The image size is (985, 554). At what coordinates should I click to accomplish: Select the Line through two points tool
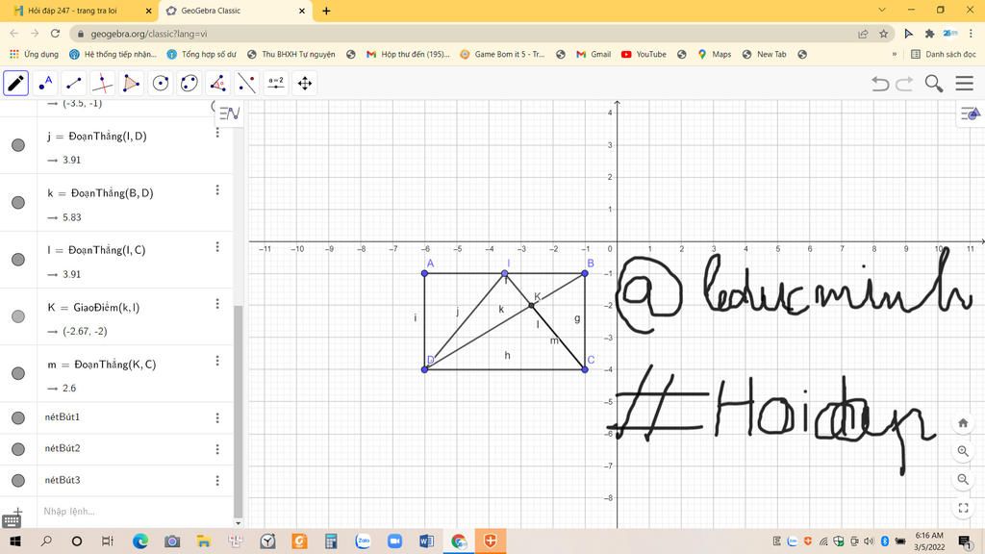point(73,83)
